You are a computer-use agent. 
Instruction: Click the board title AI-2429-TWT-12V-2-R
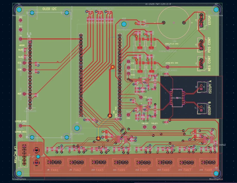coord(158,4)
